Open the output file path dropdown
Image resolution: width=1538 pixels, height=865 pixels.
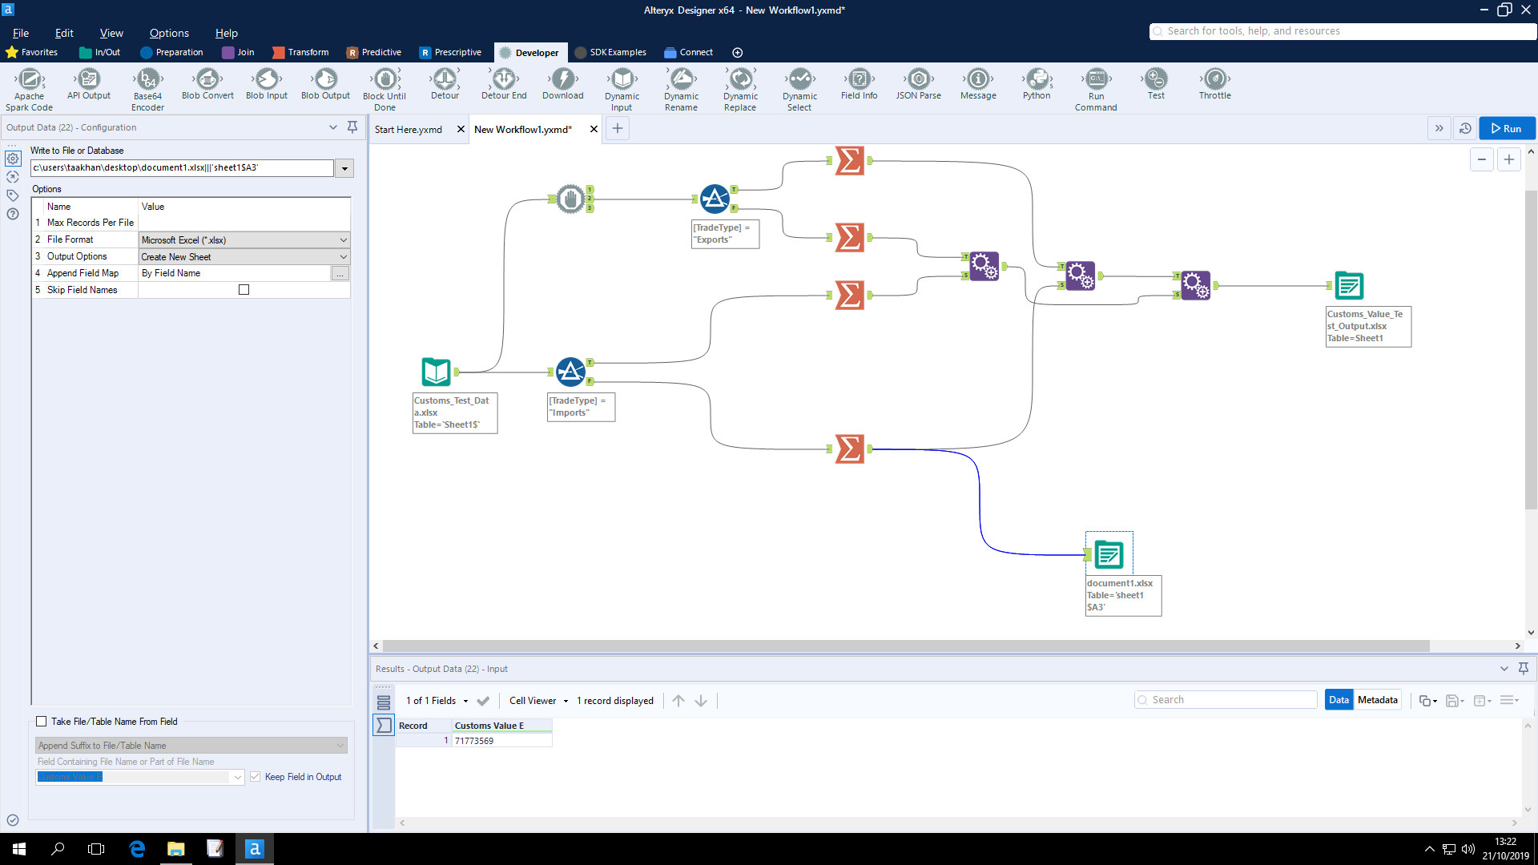[344, 168]
